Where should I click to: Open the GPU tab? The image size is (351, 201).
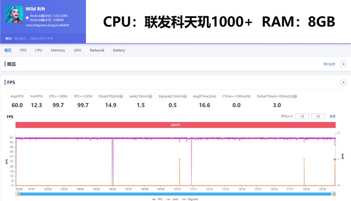(78, 50)
